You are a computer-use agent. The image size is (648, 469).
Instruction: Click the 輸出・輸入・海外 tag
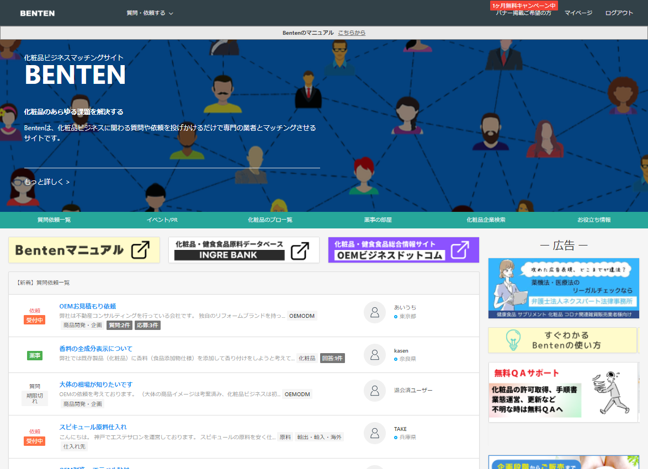pyautogui.click(x=320, y=437)
